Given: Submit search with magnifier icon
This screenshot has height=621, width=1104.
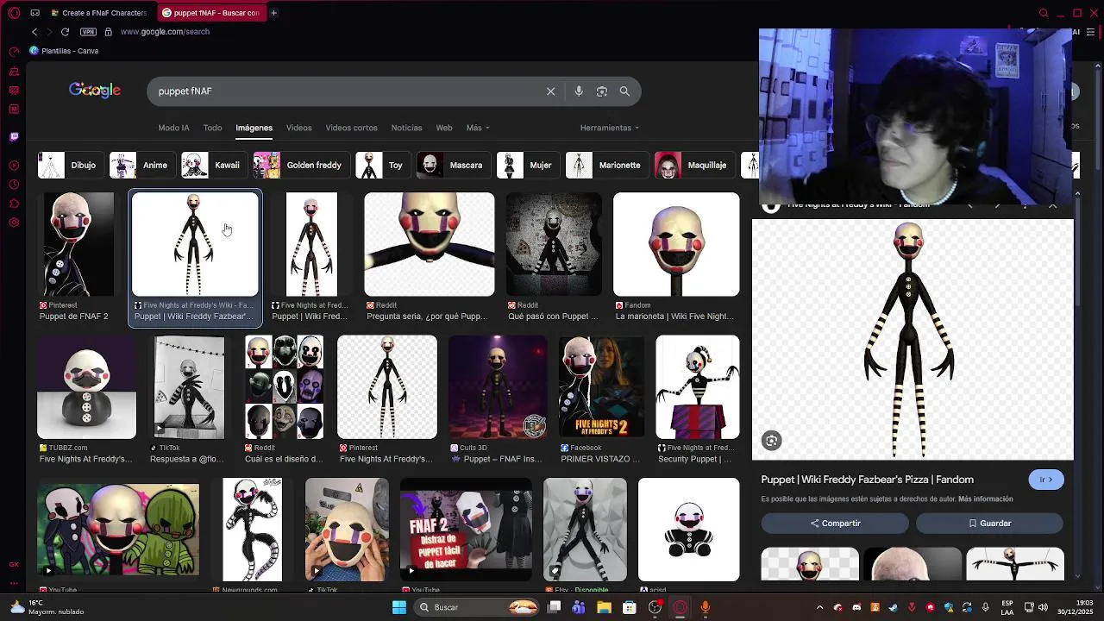Looking at the screenshot, I should (624, 91).
